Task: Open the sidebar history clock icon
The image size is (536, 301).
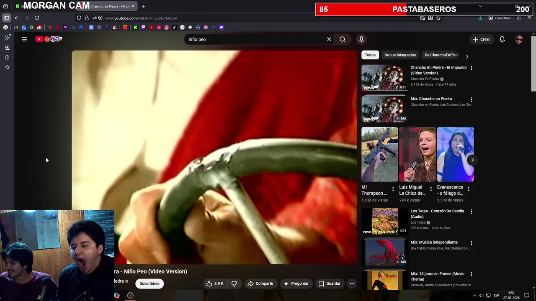Action: point(7,57)
